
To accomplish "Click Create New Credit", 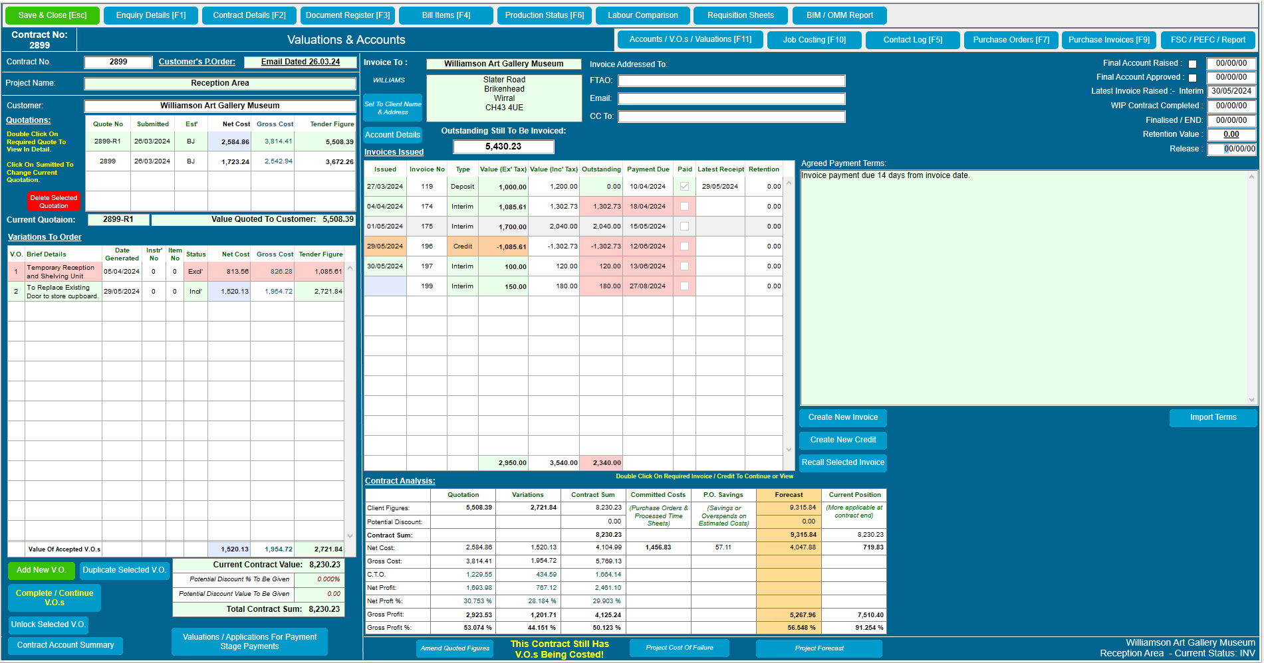I will (842, 440).
